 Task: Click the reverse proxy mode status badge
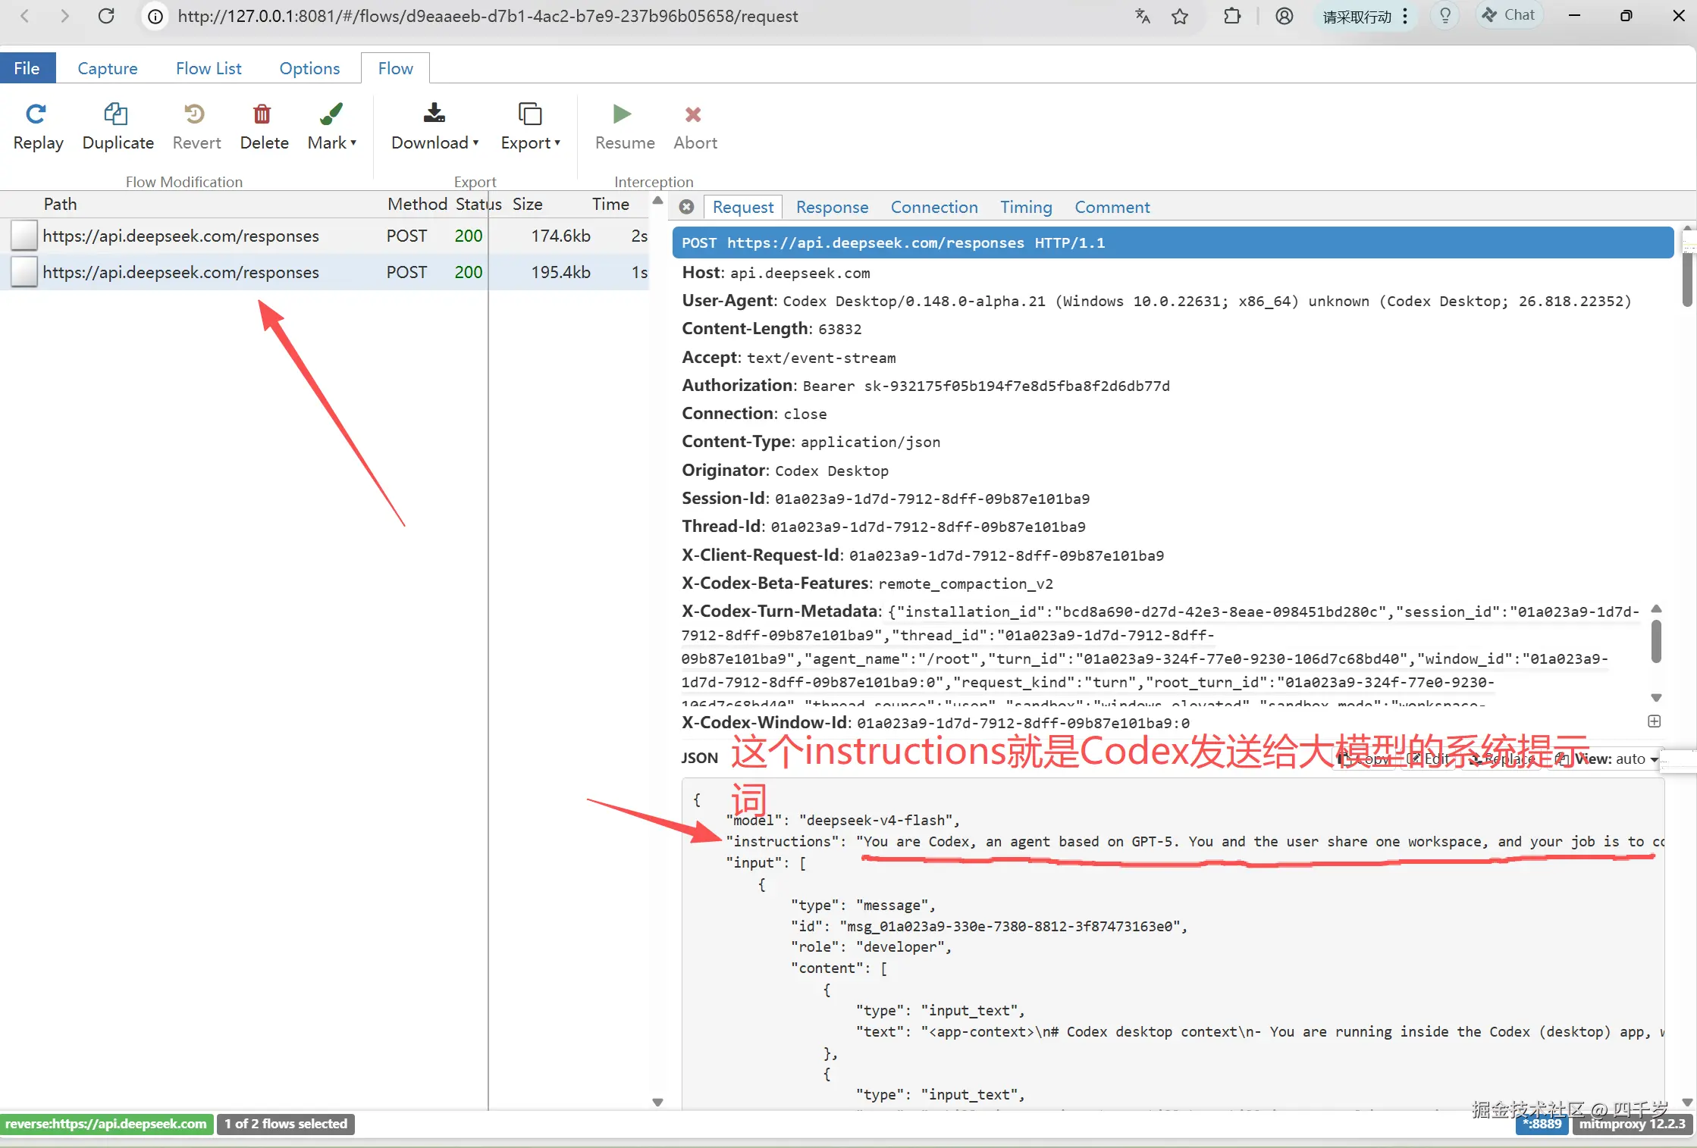(x=106, y=1124)
